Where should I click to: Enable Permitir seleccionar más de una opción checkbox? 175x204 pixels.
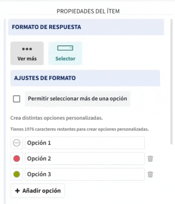coord(16,99)
